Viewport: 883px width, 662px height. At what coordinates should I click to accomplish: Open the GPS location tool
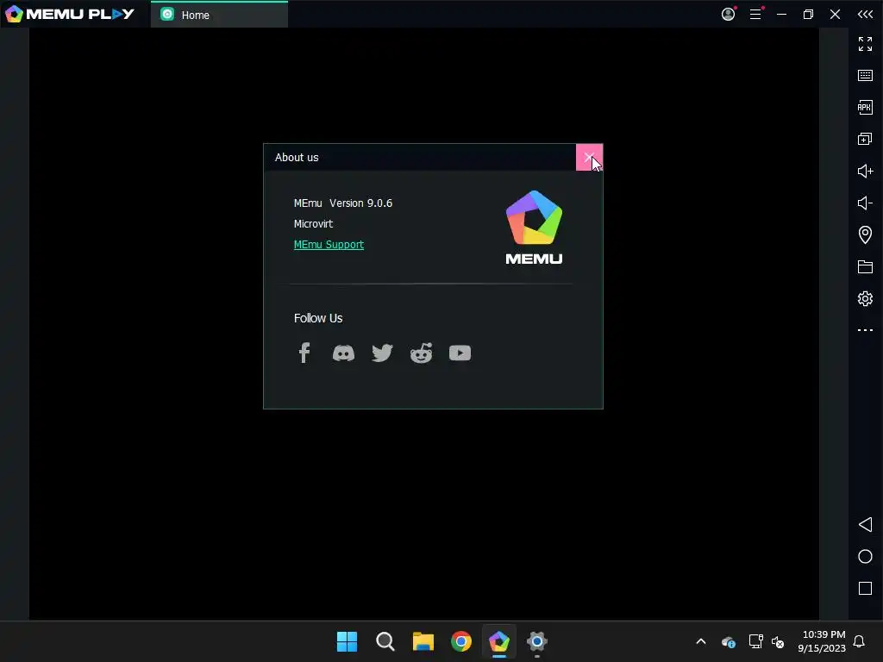pos(865,234)
